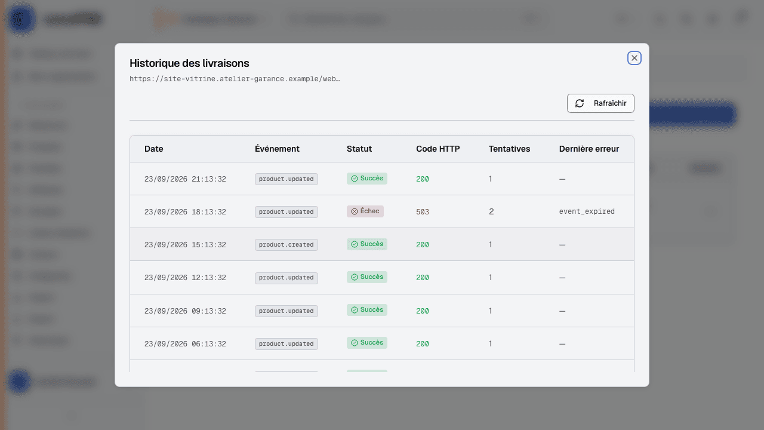Click the Date column header
The width and height of the screenshot is (764, 430).
pyautogui.click(x=154, y=149)
